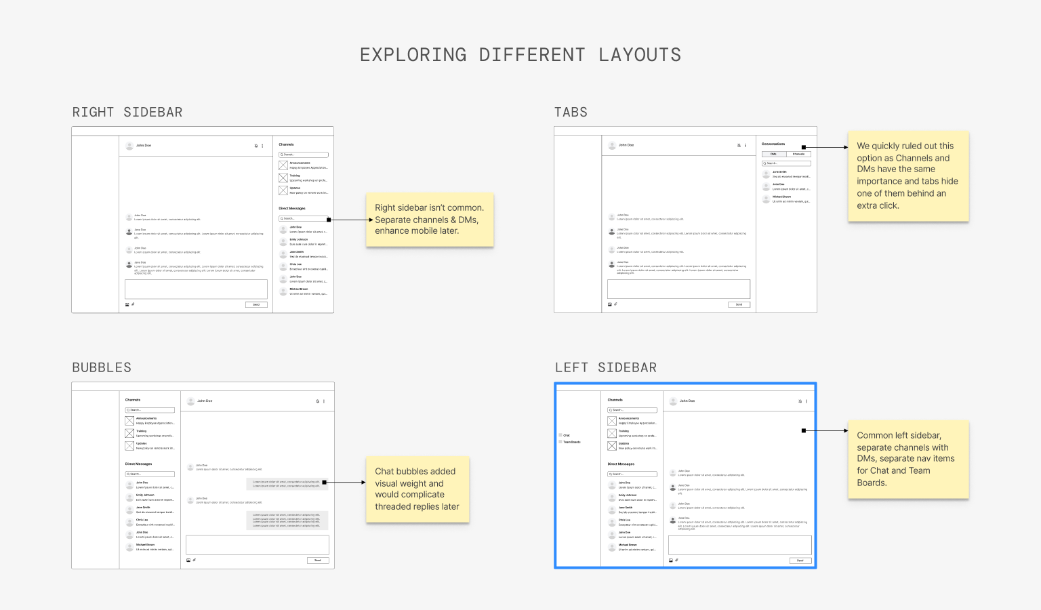Select the "LEFT SIDEBAR" section label
This screenshot has height=610, width=1041.
[606, 368]
